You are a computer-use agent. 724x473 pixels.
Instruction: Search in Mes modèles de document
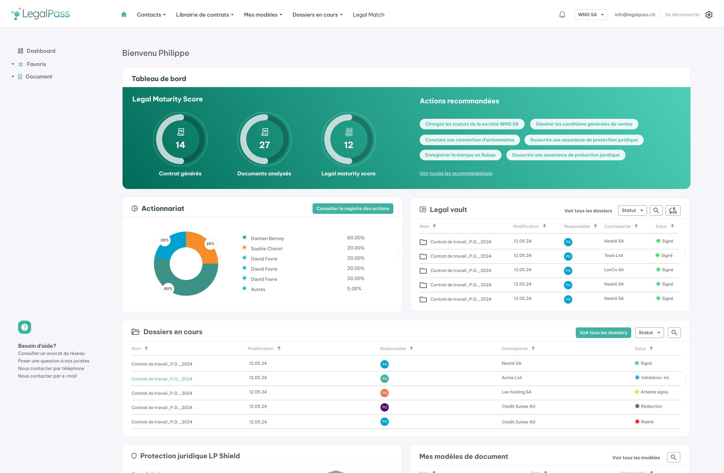(673, 457)
